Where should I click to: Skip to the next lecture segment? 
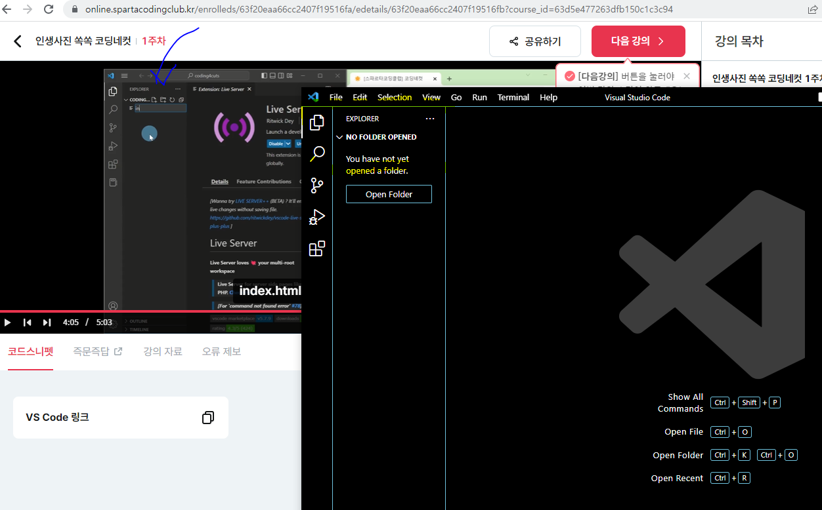click(47, 322)
